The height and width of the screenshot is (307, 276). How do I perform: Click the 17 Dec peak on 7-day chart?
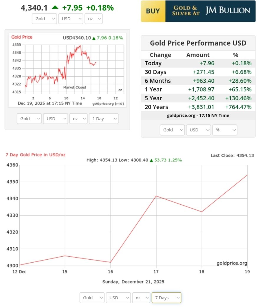click(x=156, y=196)
